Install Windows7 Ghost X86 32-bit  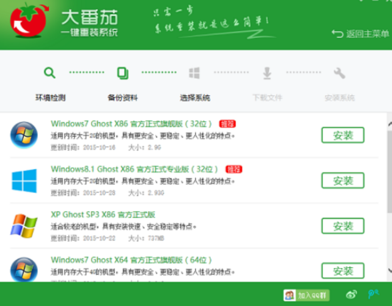click(x=343, y=135)
